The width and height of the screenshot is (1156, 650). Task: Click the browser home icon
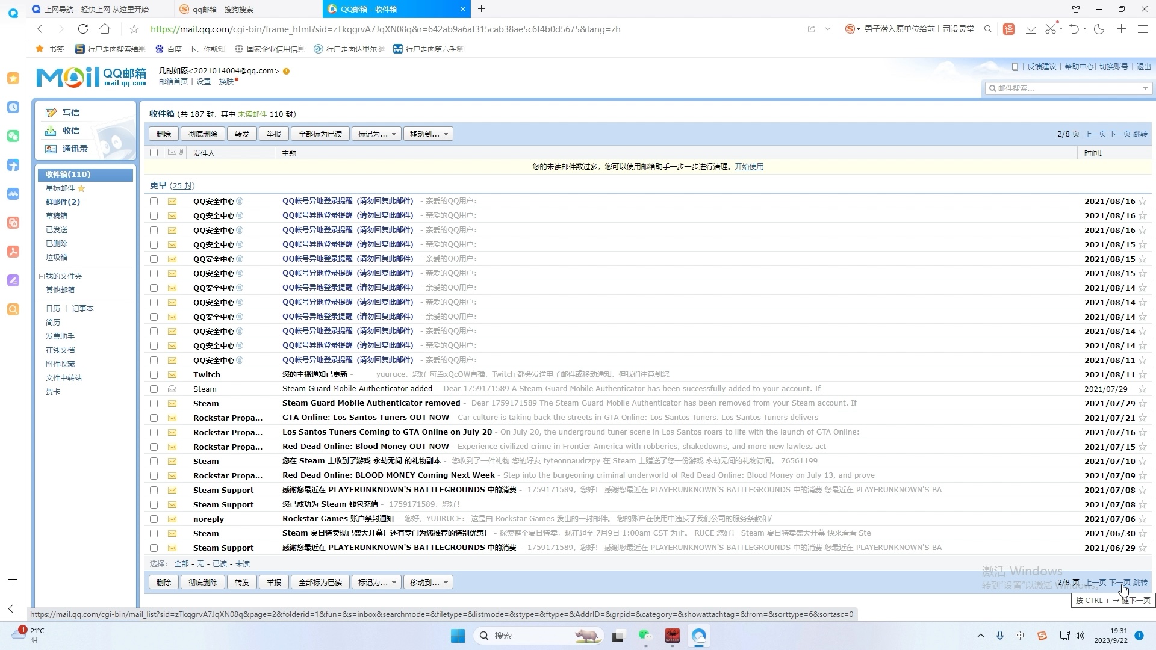click(105, 29)
